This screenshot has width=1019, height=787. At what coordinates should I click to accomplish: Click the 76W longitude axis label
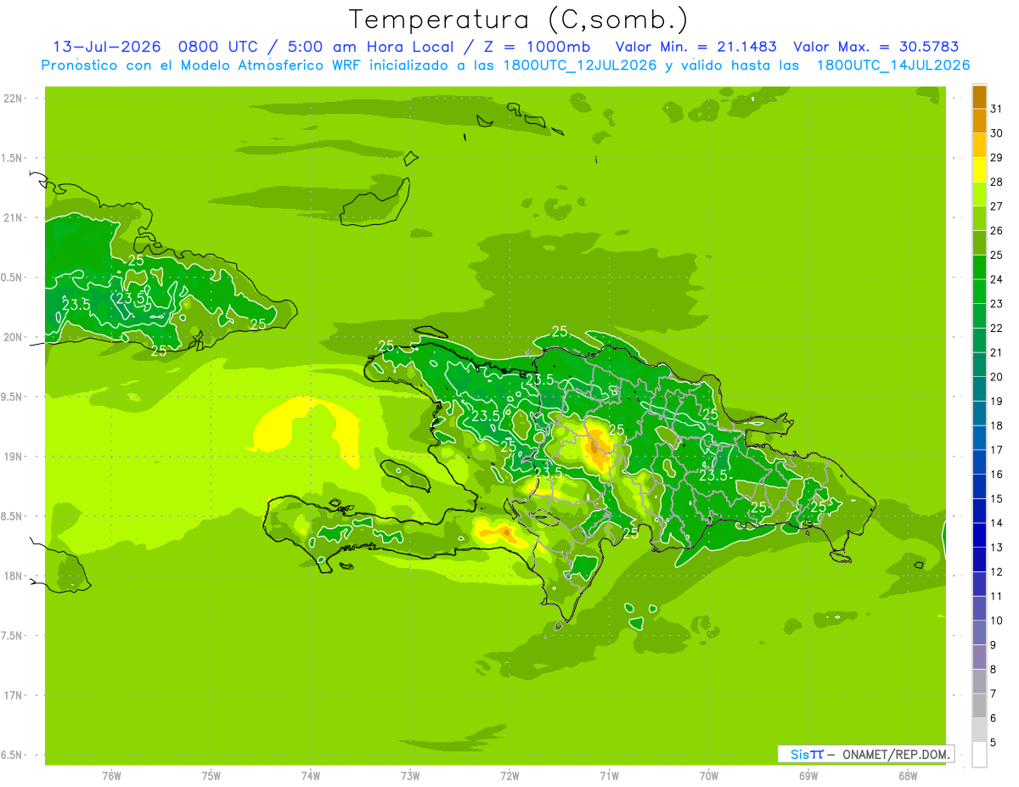[x=111, y=775]
